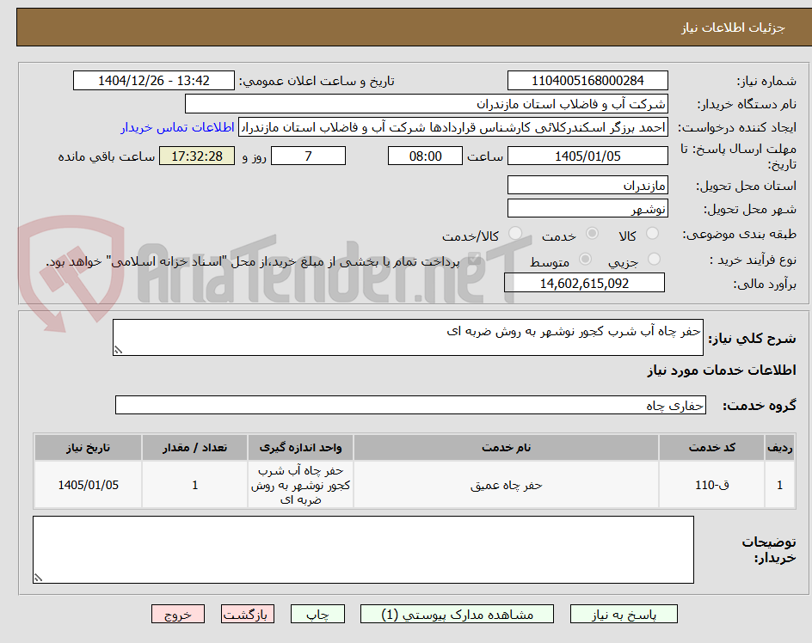Click the بازگشت back button

click(x=248, y=614)
